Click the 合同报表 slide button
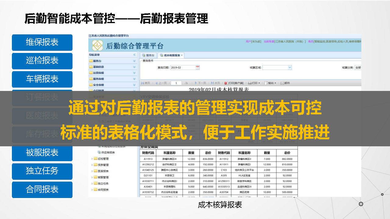The height and width of the screenshot is (219, 390). (42, 189)
